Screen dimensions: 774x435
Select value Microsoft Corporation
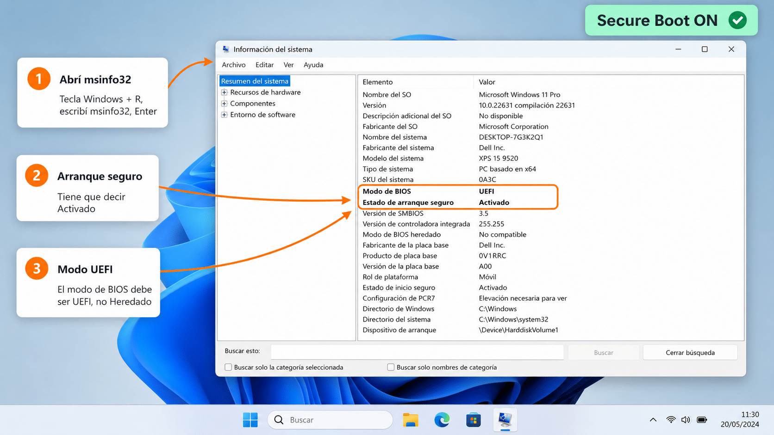tap(513, 127)
